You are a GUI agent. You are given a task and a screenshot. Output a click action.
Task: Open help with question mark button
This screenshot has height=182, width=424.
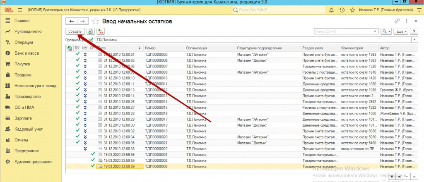pyautogui.click(x=414, y=31)
